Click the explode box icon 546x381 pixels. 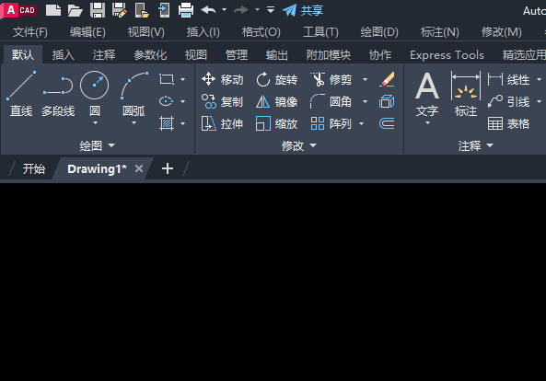387,101
